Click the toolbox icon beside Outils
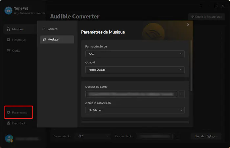 pyautogui.click(x=8, y=51)
